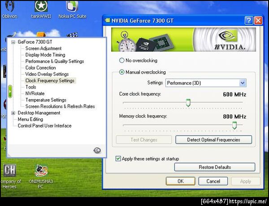Click the green arrow tab on tree panel
This screenshot has height=206, width=269.
pos(10,92)
